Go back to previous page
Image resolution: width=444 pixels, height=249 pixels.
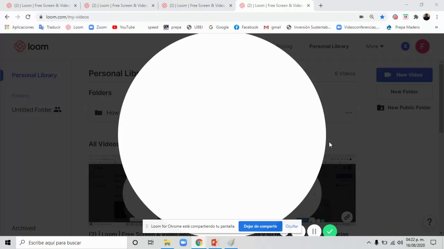[7, 17]
